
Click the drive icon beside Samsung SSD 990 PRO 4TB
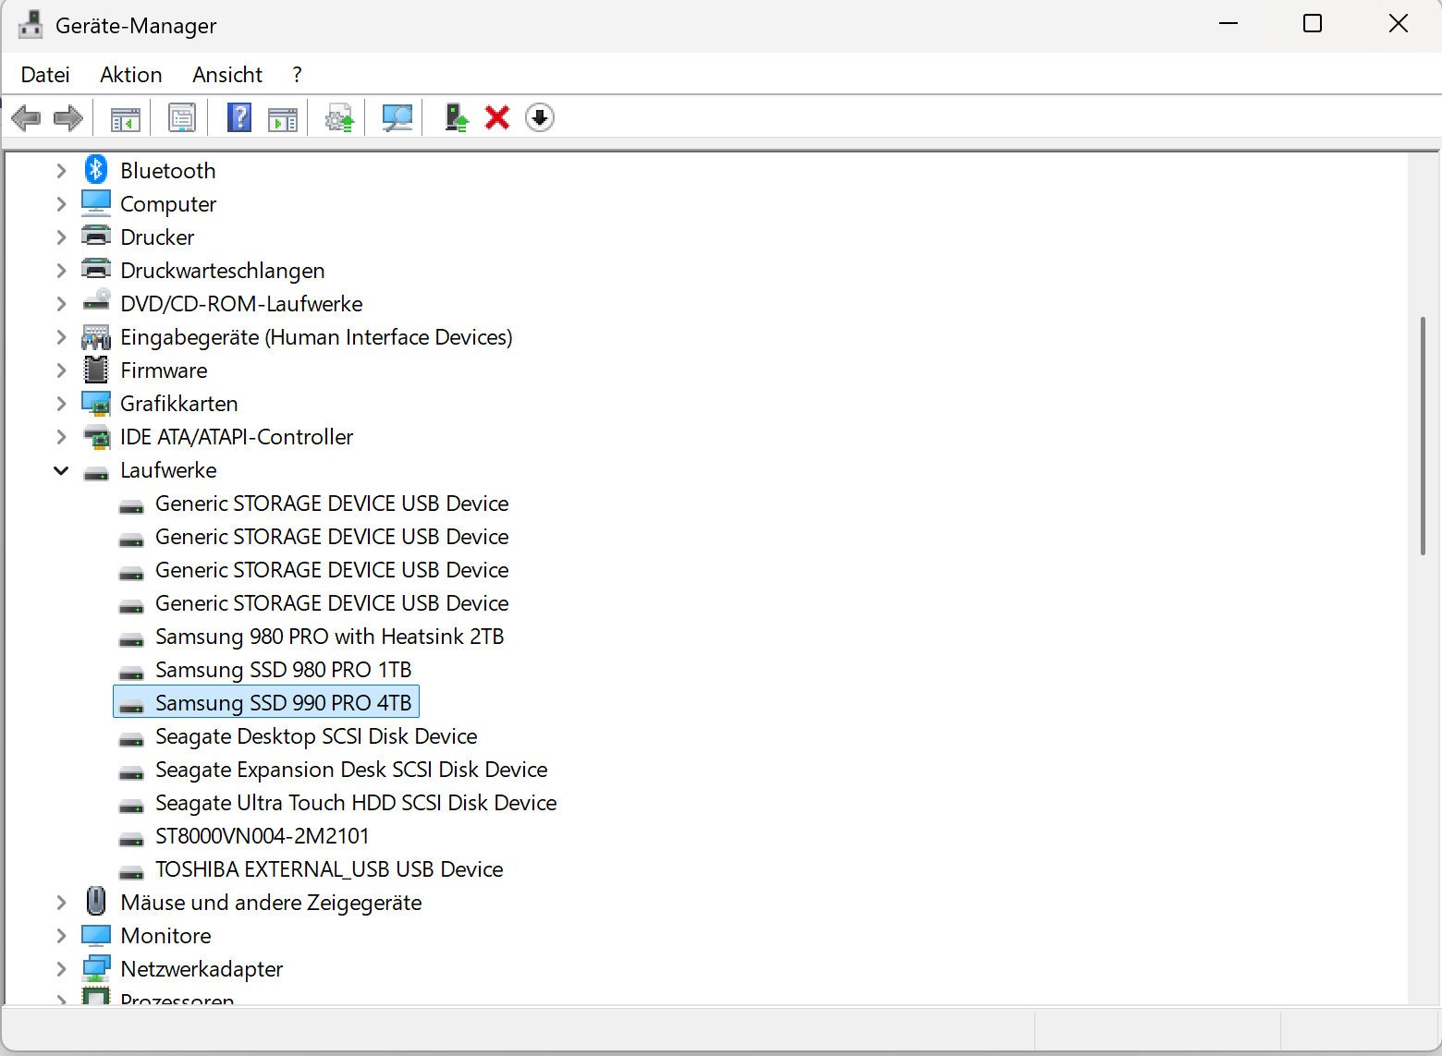coord(132,706)
